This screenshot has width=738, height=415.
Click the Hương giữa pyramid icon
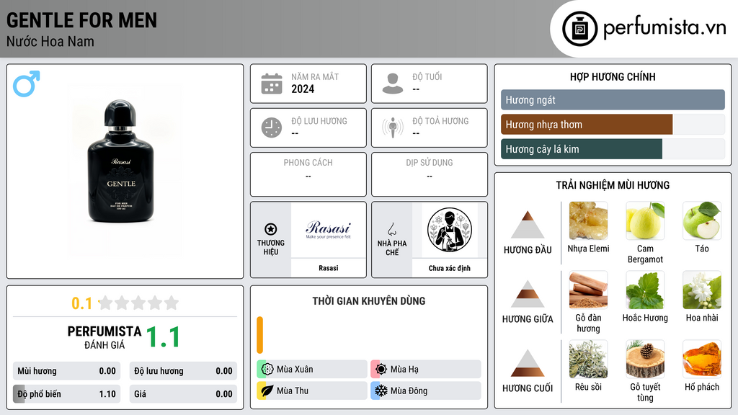click(528, 294)
